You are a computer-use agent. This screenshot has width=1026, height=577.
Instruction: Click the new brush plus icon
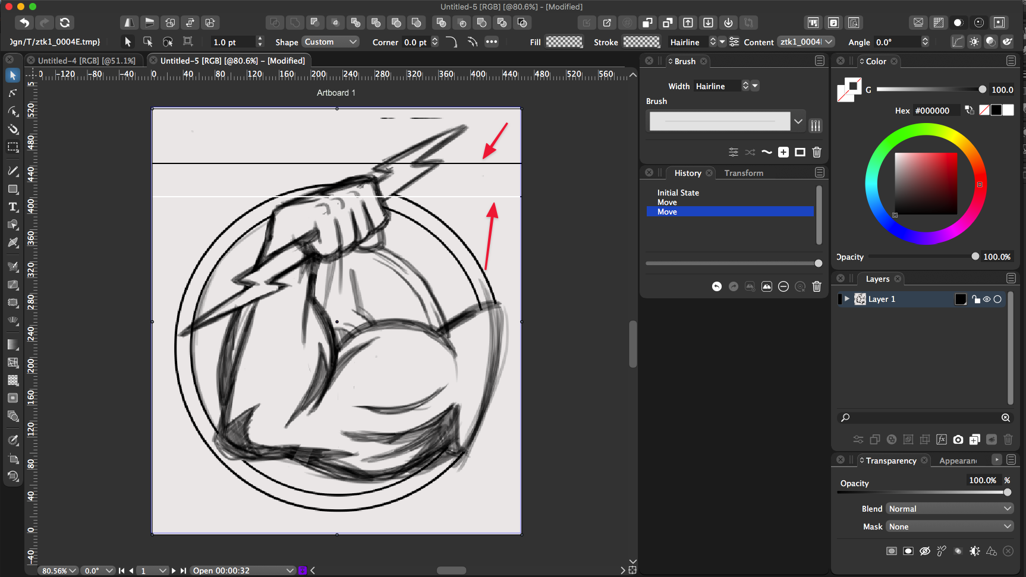(783, 152)
